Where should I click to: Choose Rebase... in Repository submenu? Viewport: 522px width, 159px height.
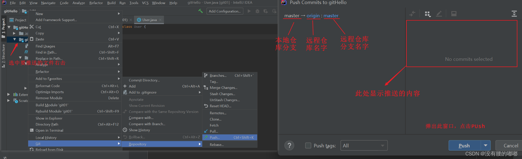[x=230, y=145]
